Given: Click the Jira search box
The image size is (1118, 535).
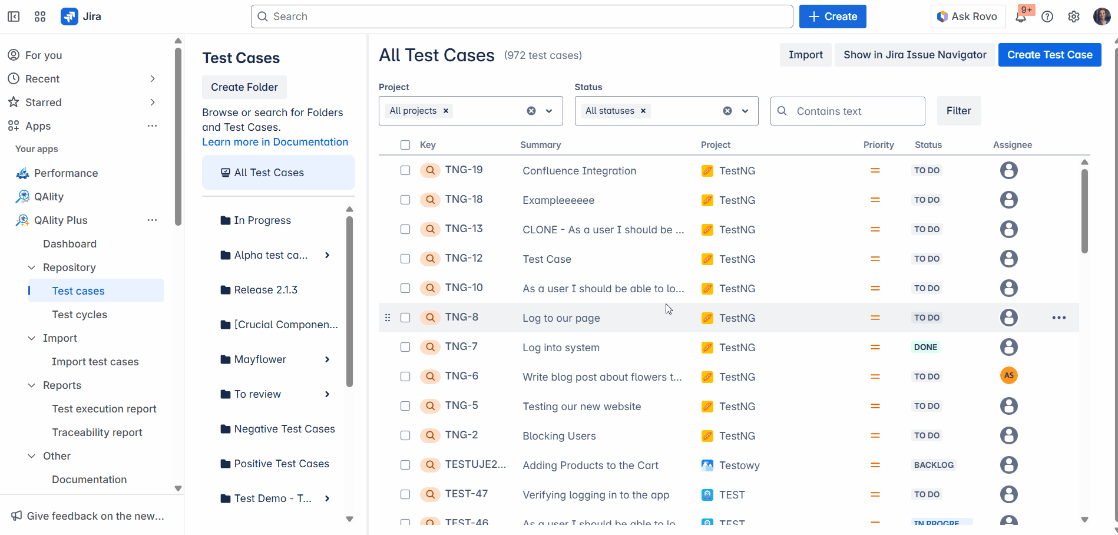Looking at the screenshot, I should coord(522,16).
